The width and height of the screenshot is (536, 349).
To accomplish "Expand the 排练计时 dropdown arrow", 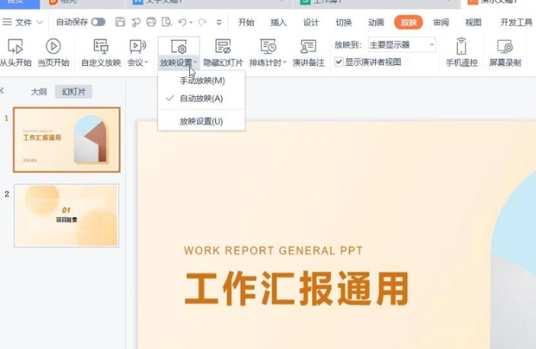I will click(x=284, y=62).
